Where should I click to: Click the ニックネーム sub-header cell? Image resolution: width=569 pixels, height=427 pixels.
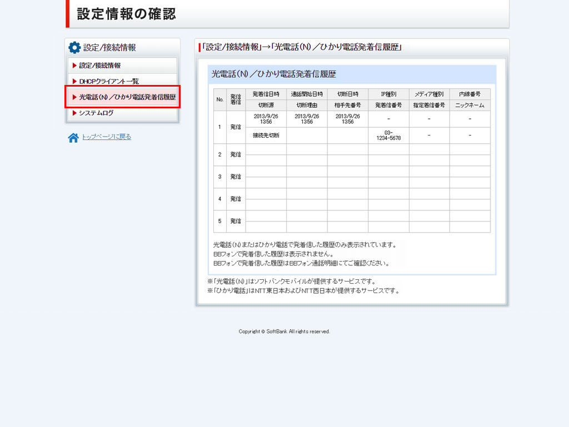[x=470, y=105]
